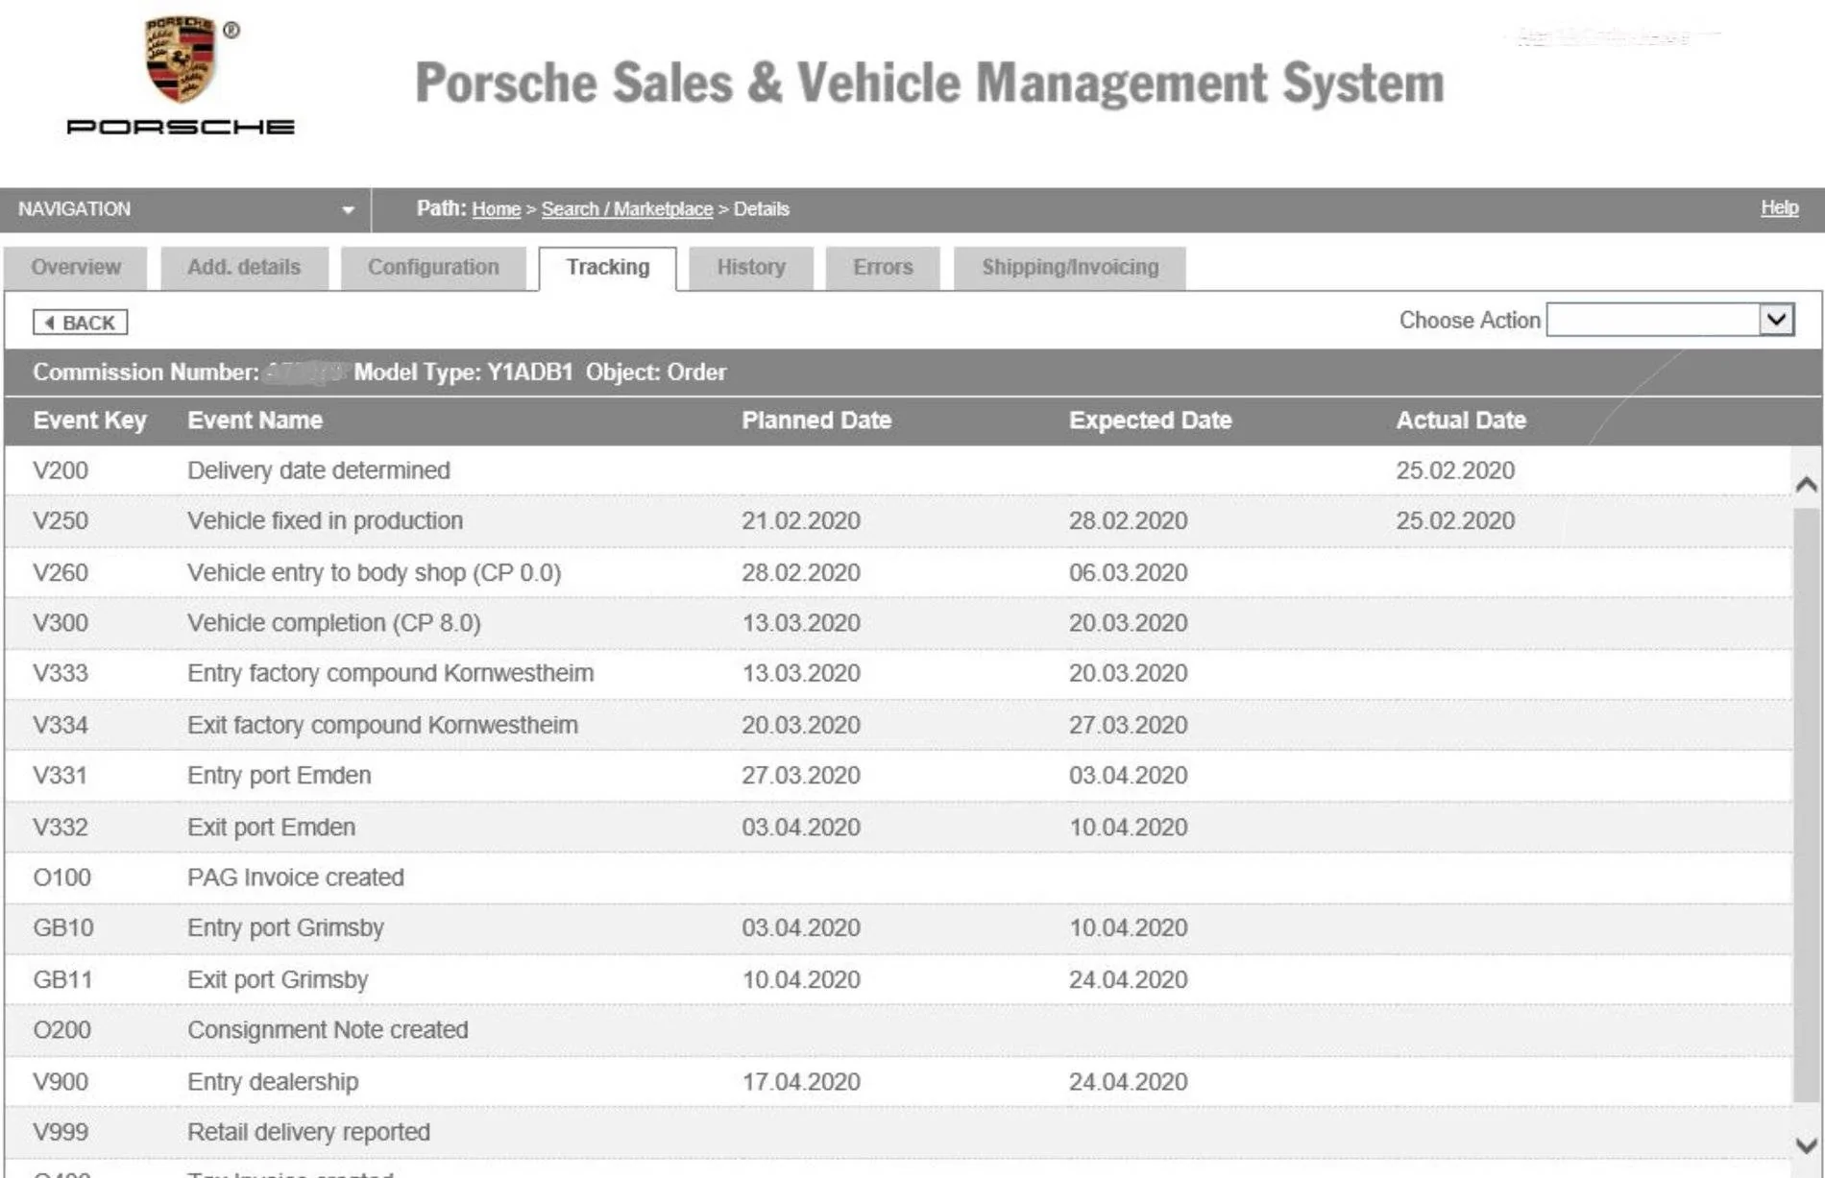Select 'Consignment Note created' event name
This screenshot has width=1825, height=1178.
328,1030
